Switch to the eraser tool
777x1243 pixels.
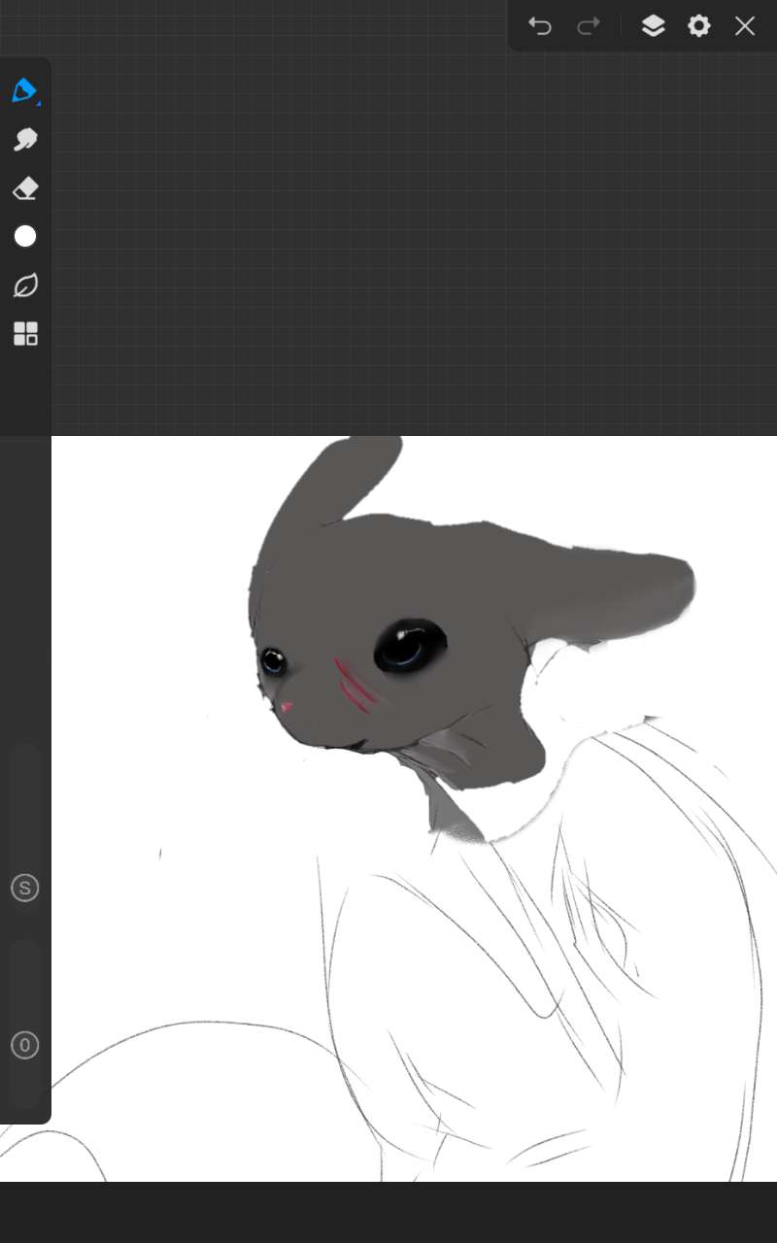(x=25, y=188)
